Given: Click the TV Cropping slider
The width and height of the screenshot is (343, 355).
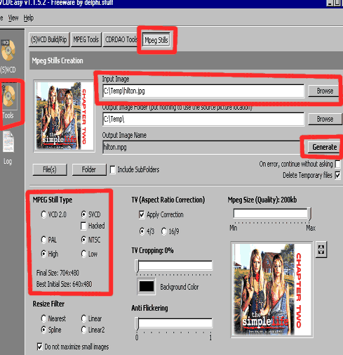Looking at the screenshot, I should tap(174, 266).
